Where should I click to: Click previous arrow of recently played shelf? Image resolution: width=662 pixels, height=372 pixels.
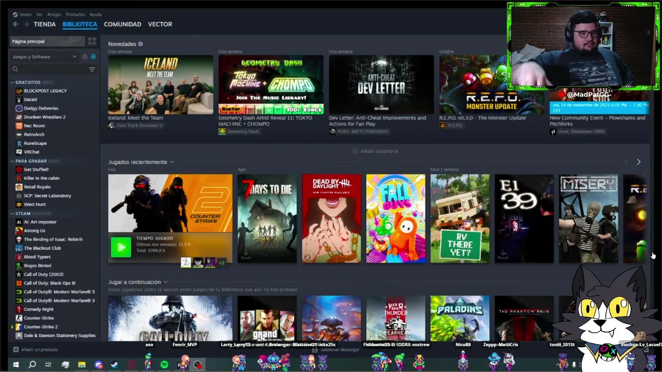coord(626,162)
